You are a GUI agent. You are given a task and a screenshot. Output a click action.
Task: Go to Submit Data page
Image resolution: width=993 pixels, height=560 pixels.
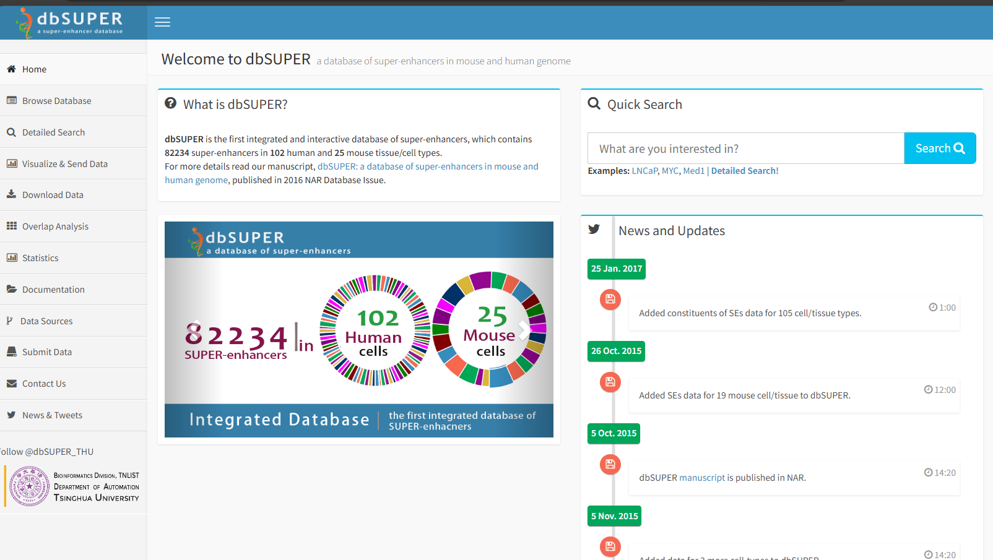[46, 352]
